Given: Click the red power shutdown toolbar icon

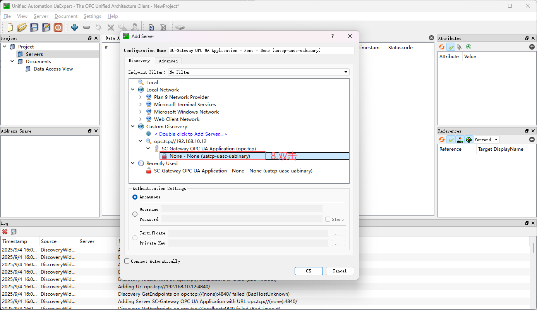Looking at the screenshot, I should tap(58, 27).
